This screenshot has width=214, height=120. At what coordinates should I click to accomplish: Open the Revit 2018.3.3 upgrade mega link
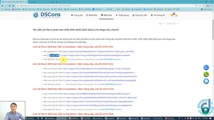click(x=96, y=55)
